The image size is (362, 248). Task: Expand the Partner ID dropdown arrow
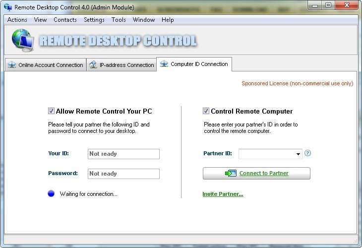click(x=298, y=154)
